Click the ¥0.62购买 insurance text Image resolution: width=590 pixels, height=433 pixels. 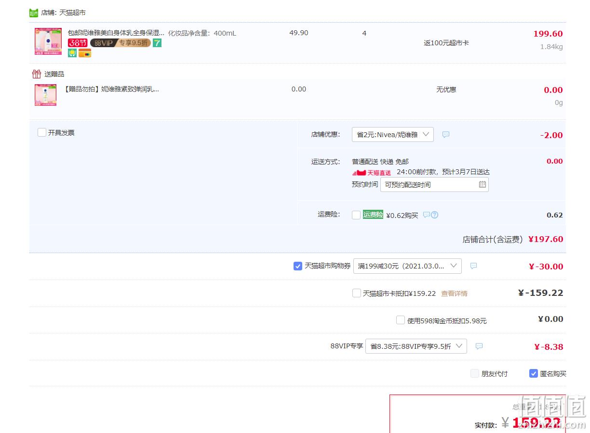tap(402, 215)
